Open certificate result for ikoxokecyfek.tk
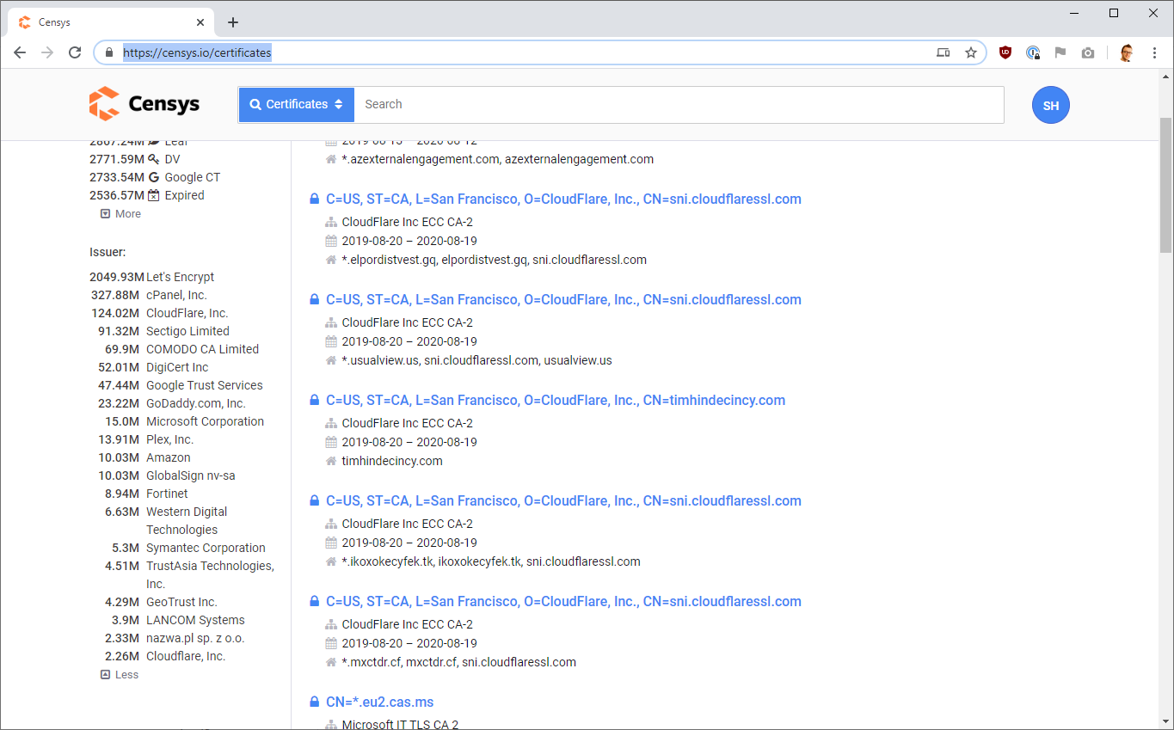Screen dimensions: 1174x730 [x=563, y=500]
